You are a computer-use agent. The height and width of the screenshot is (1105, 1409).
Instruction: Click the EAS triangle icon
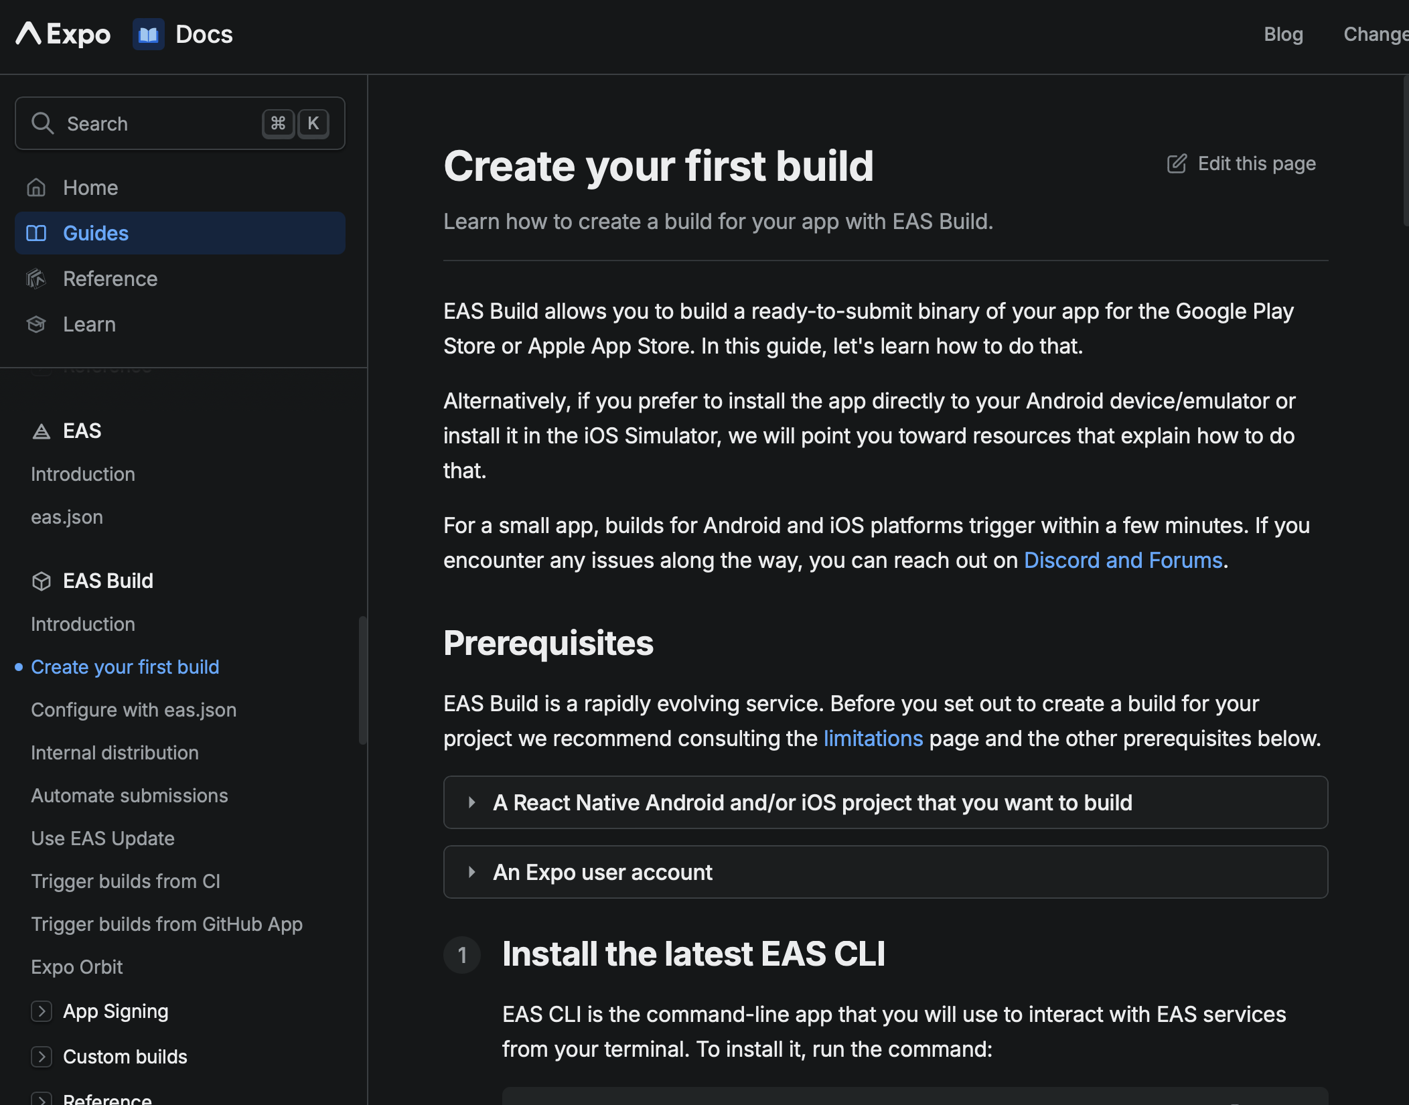pos(42,431)
